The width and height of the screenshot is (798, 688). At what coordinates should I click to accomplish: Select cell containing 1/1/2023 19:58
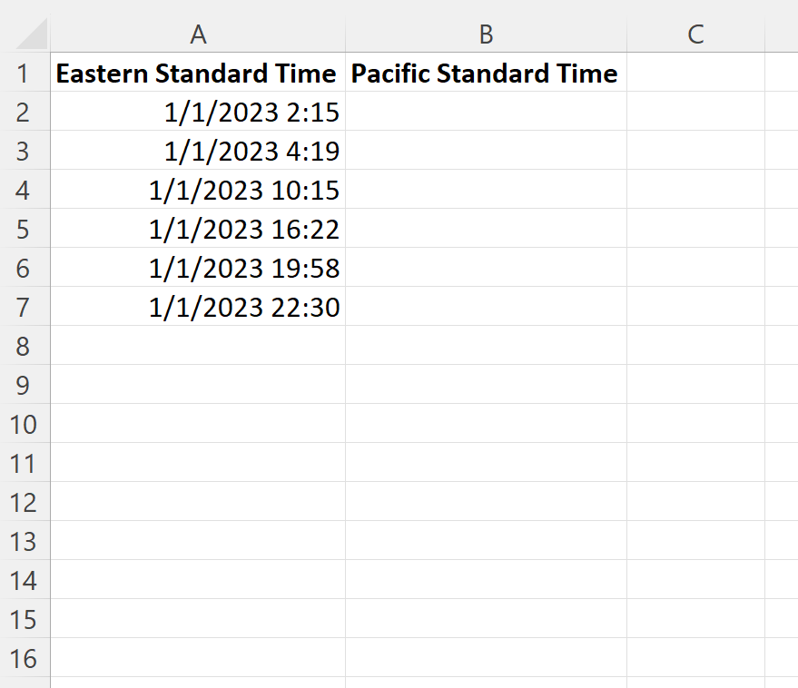[198, 268]
